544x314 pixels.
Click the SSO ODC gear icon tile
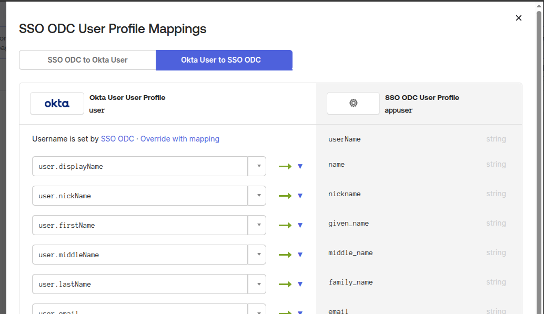coord(353,104)
